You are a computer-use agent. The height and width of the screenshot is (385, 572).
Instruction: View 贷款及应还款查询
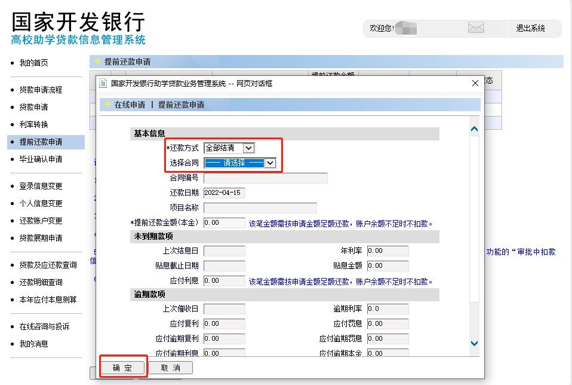(x=48, y=265)
